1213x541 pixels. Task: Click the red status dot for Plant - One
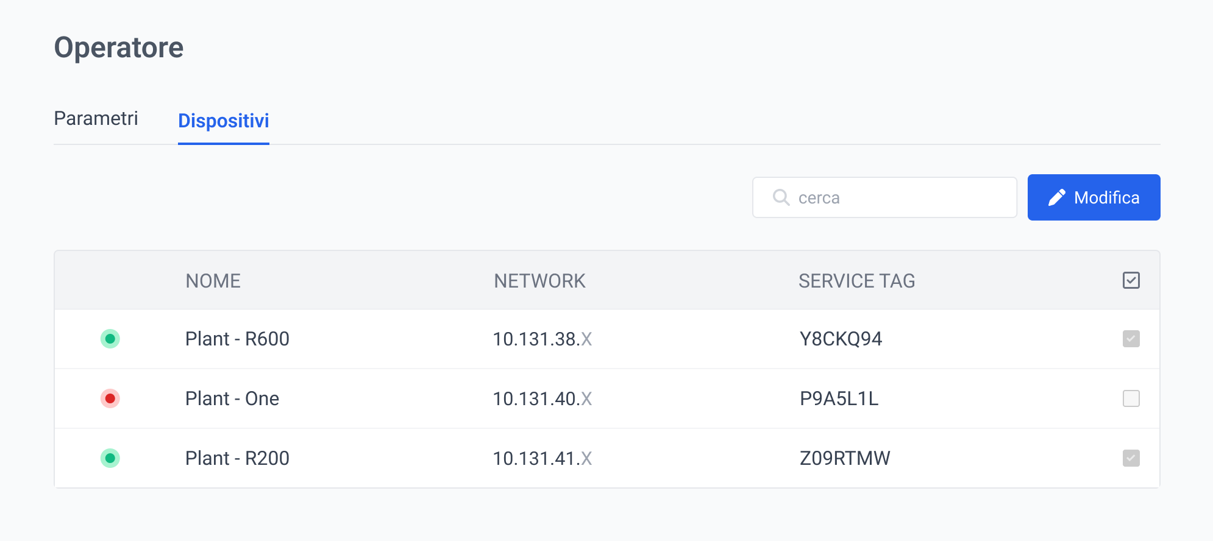tap(110, 398)
